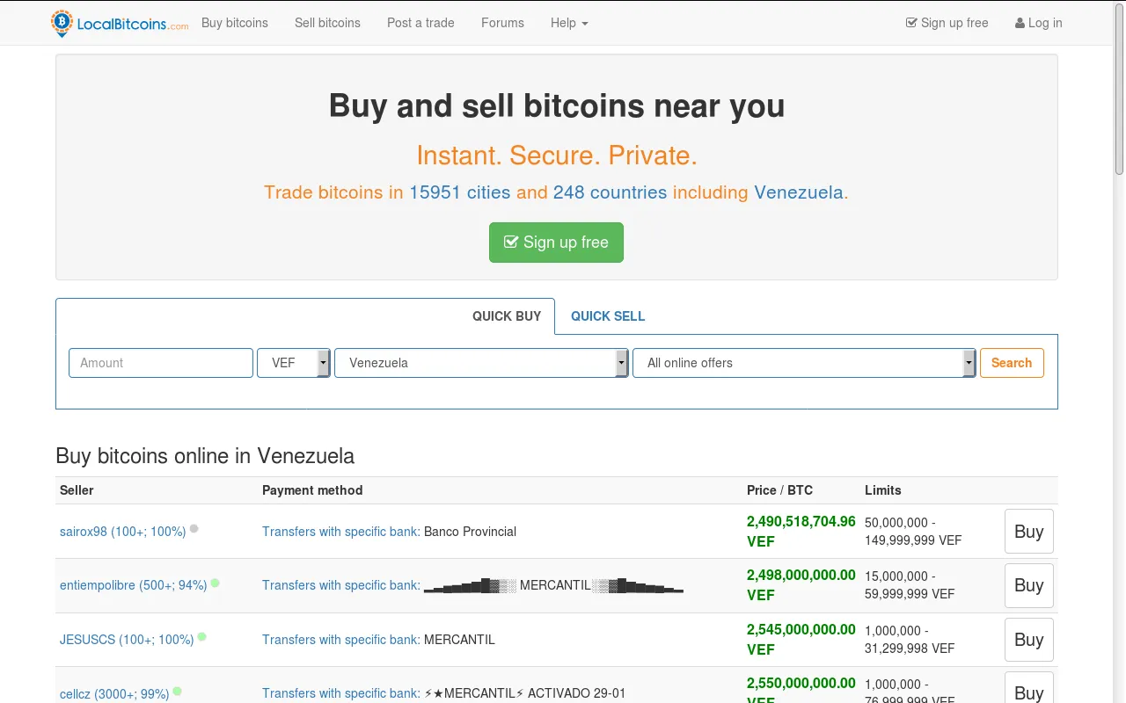This screenshot has width=1126, height=703.
Task: Click the limits 15,000,000 - 59,999,999 VEF
Action: [910, 585]
